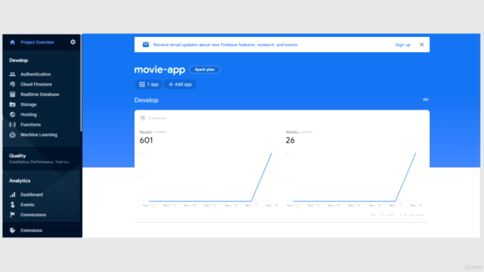Click the Spark plan badge
Screen dimensions: 484x272
pyautogui.click(x=204, y=70)
